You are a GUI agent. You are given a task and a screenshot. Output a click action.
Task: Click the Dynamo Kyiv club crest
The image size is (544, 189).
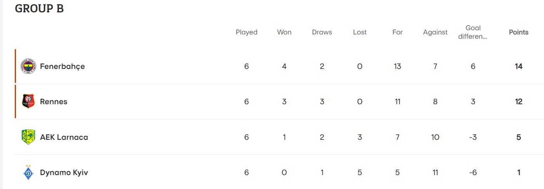coord(28,173)
